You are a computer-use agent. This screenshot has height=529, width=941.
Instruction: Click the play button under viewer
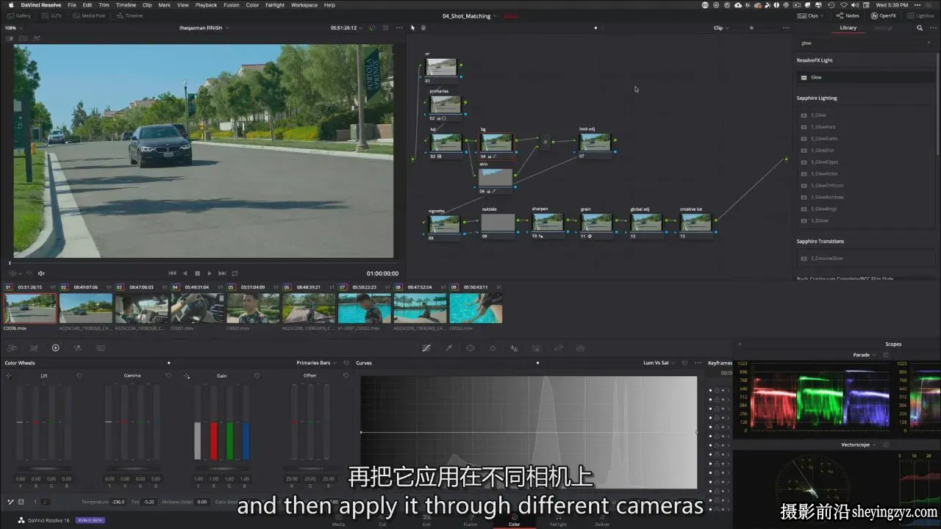(210, 273)
